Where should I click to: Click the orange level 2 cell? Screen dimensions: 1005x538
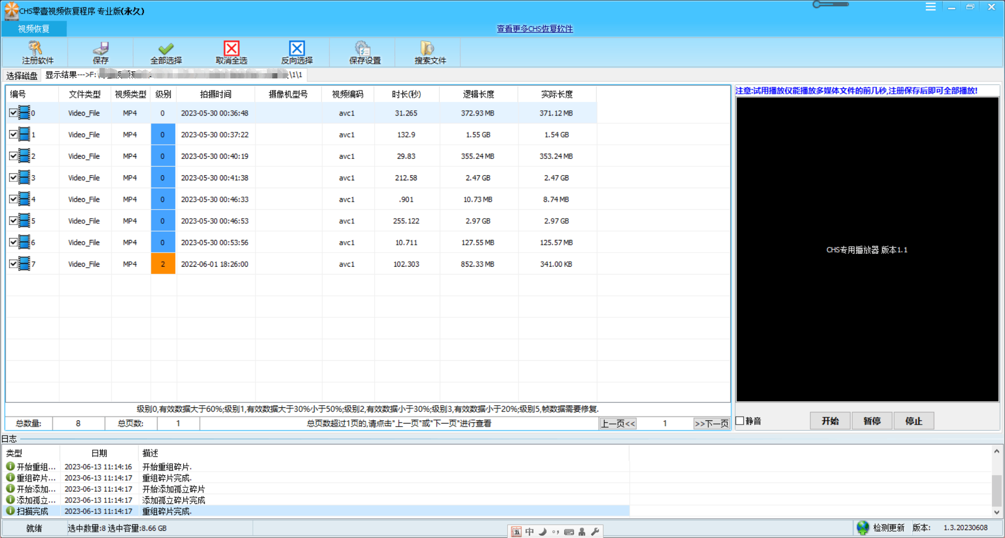coord(163,264)
